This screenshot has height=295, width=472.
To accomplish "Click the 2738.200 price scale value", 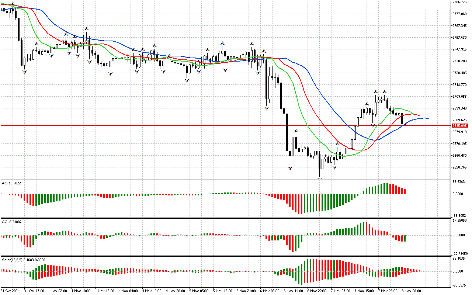I will coord(460,61).
